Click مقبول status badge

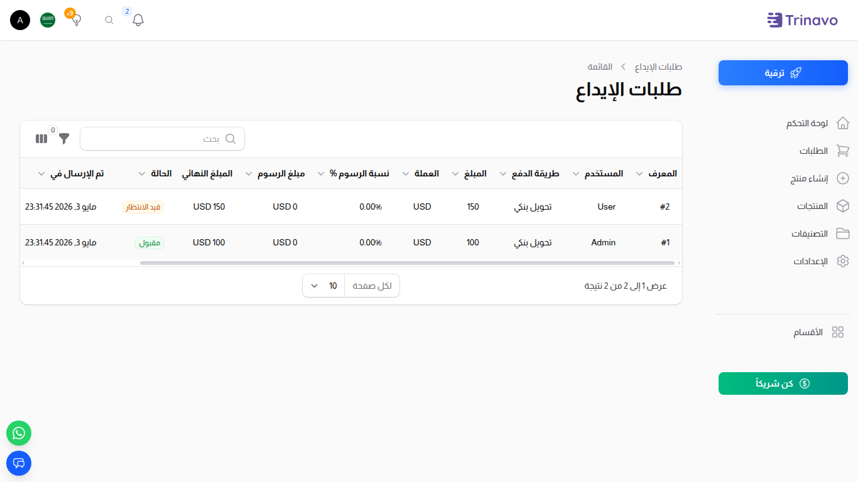click(x=149, y=243)
